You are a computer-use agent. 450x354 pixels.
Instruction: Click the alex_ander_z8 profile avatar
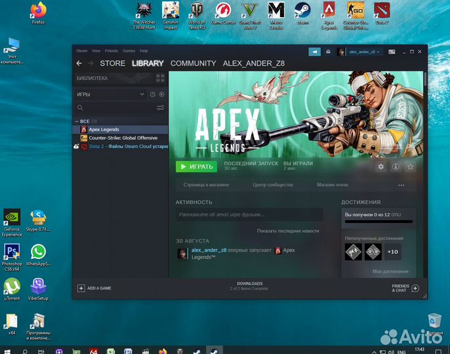(x=341, y=52)
